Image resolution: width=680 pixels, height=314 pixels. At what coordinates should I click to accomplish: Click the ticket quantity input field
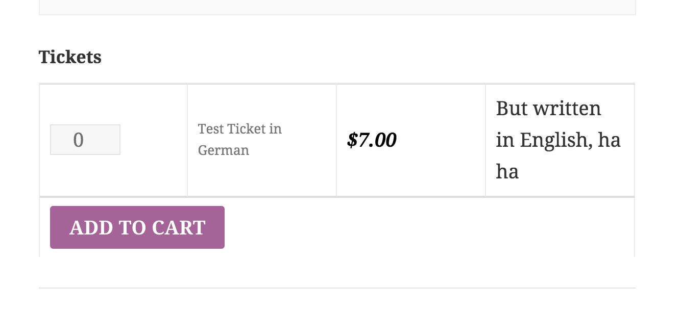[85, 140]
